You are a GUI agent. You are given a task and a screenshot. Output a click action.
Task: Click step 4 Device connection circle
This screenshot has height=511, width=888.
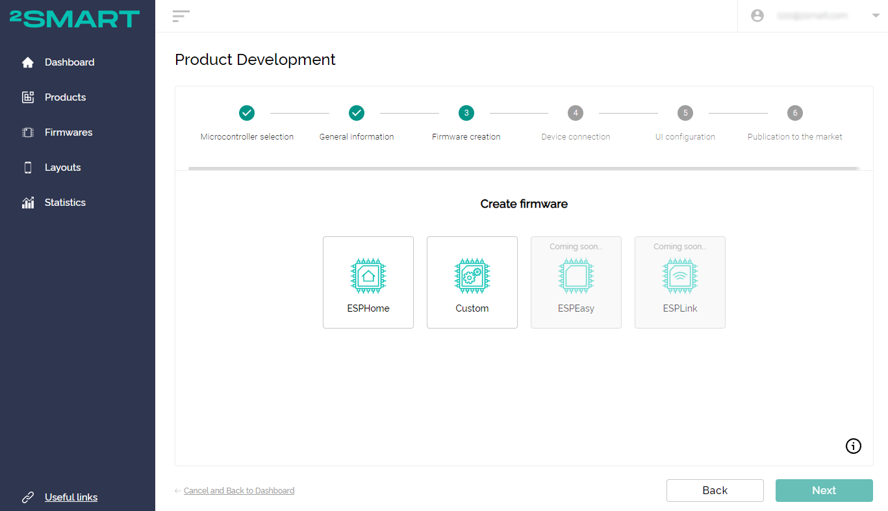click(576, 113)
